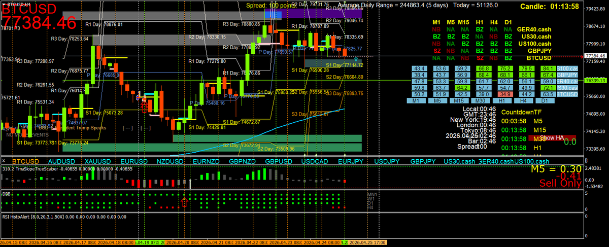Click the blue GBPJPY row button in RSI table
The width and height of the screenshot is (609, 247).
pyautogui.click(x=567, y=75)
